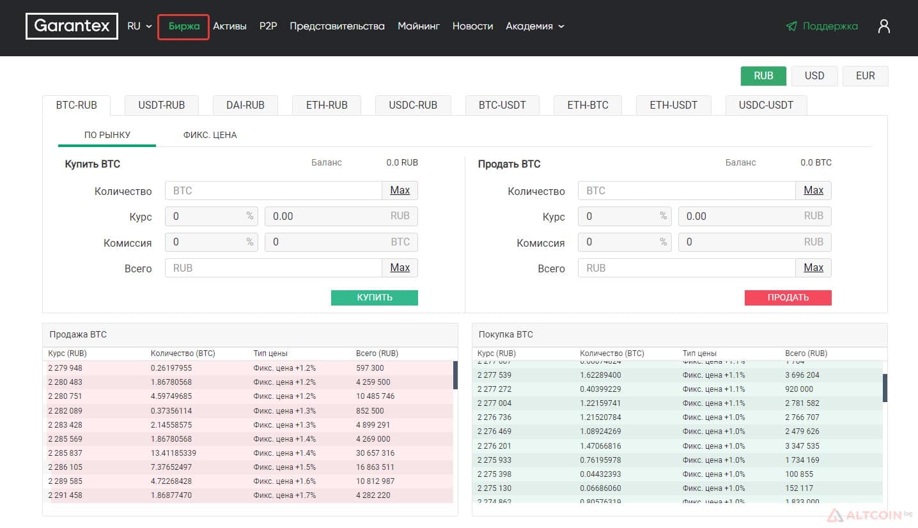The width and height of the screenshot is (918, 528).
Task: Focus the sell BTC Количество input field
Action: (x=687, y=190)
